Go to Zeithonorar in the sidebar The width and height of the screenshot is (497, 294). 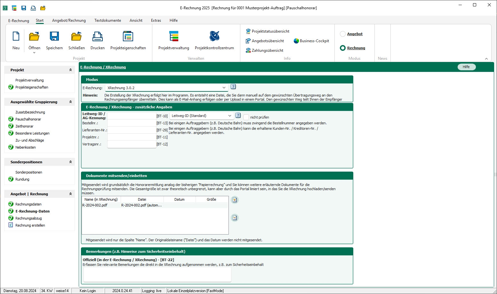point(24,126)
